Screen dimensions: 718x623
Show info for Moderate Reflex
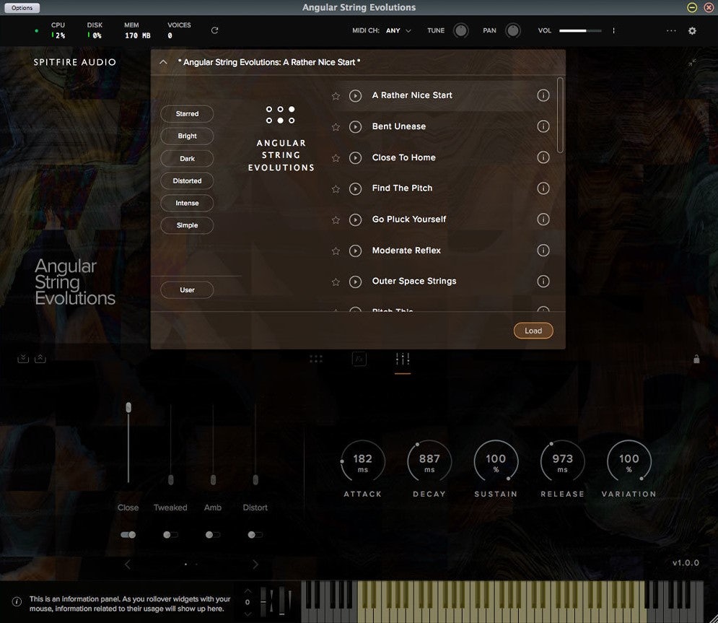[x=543, y=250]
